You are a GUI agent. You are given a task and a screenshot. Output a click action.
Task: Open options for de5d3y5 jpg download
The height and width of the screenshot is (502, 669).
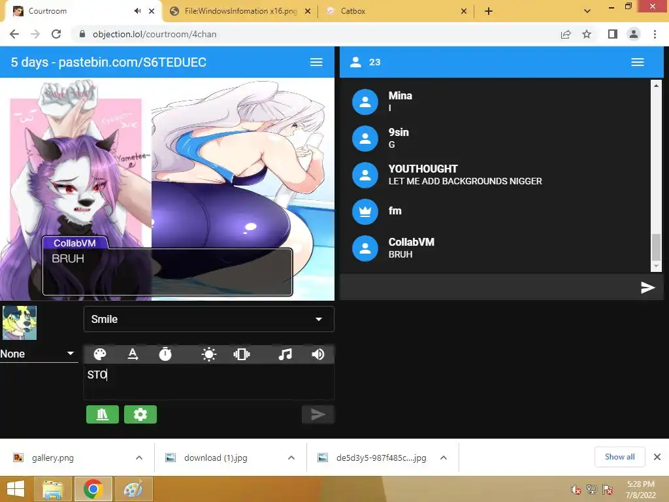click(444, 458)
